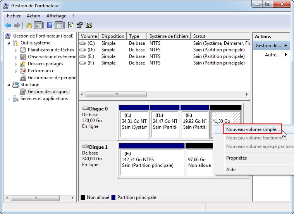Image resolution: width=294 pixels, height=214 pixels.
Task: Click the Disque 1 drive icon
Action: (x=86, y=146)
